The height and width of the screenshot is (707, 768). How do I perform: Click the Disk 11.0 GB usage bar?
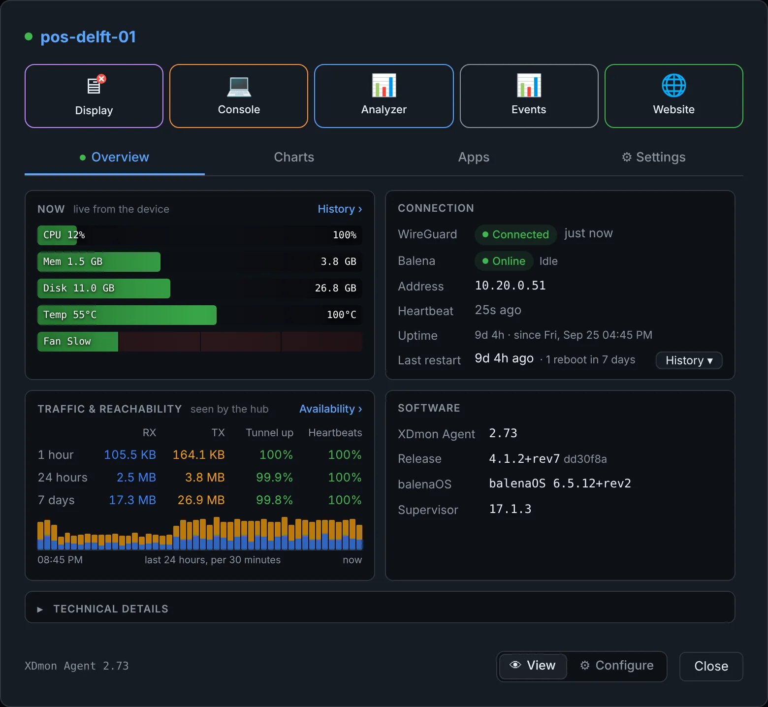(200, 289)
